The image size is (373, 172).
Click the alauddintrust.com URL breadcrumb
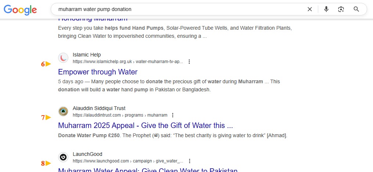point(120,115)
